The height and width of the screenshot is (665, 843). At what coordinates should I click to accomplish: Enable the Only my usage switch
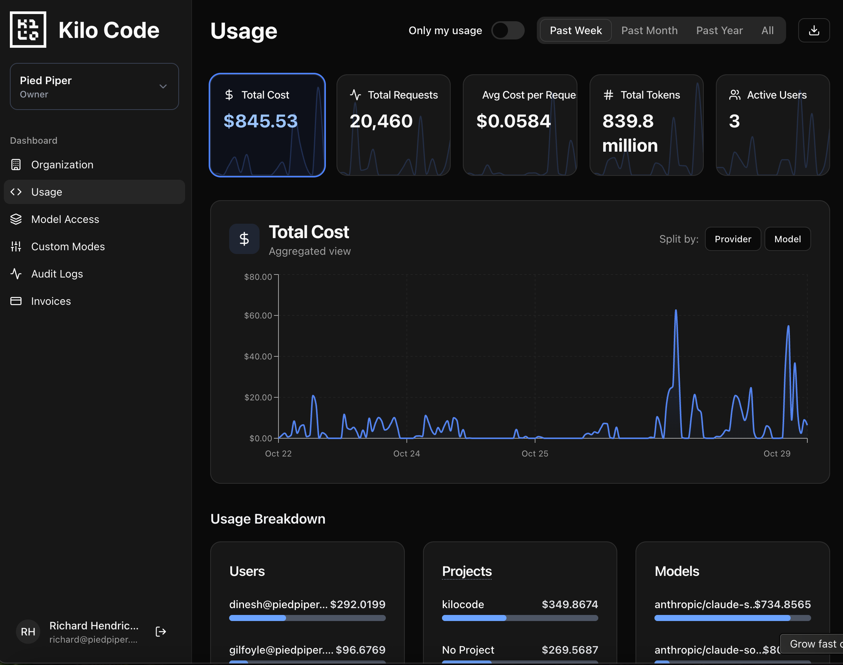507,30
